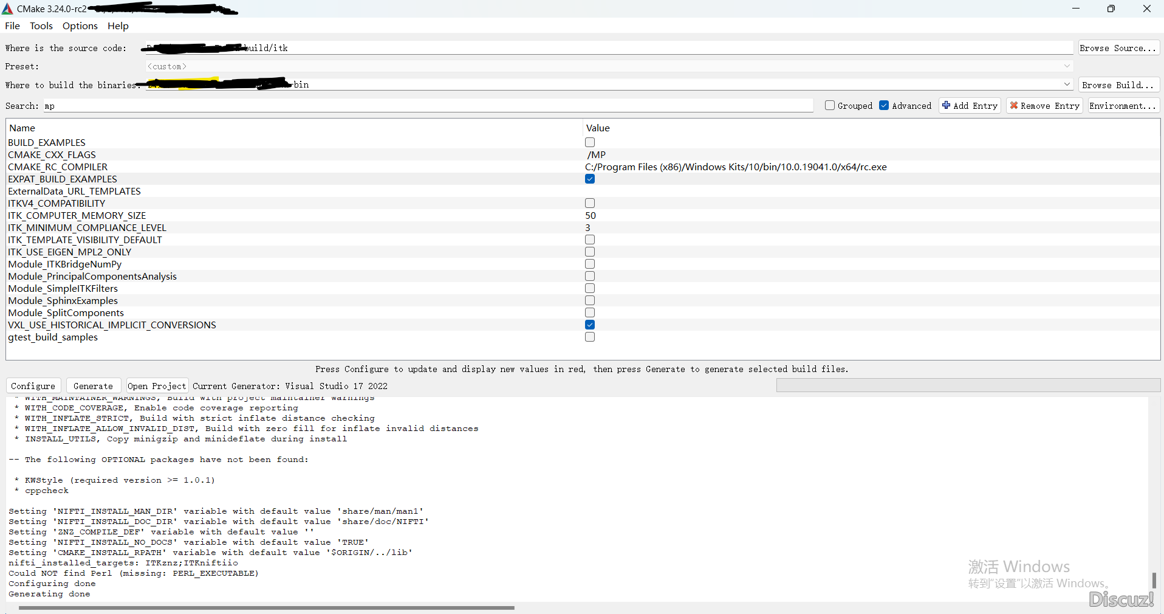Disable the Advanced checkbox
The height and width of the screenshot is (614, 1164).
click(x=884, y=105)
